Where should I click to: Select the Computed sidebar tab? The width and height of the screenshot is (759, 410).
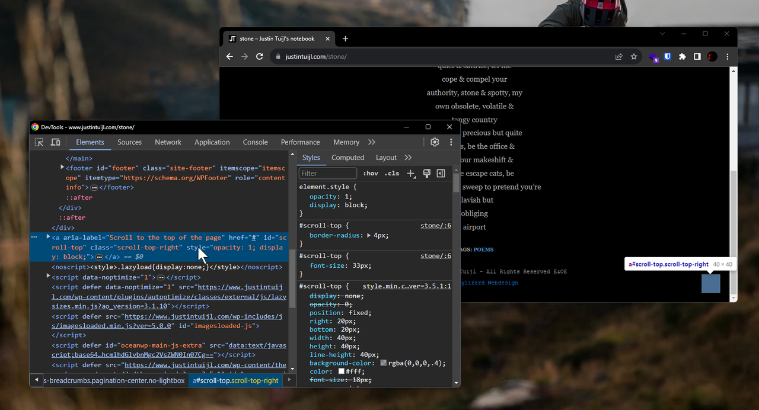[x=348, y=158]
